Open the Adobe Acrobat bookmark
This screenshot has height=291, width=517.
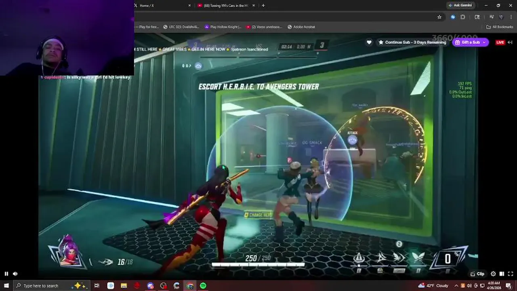301,27
